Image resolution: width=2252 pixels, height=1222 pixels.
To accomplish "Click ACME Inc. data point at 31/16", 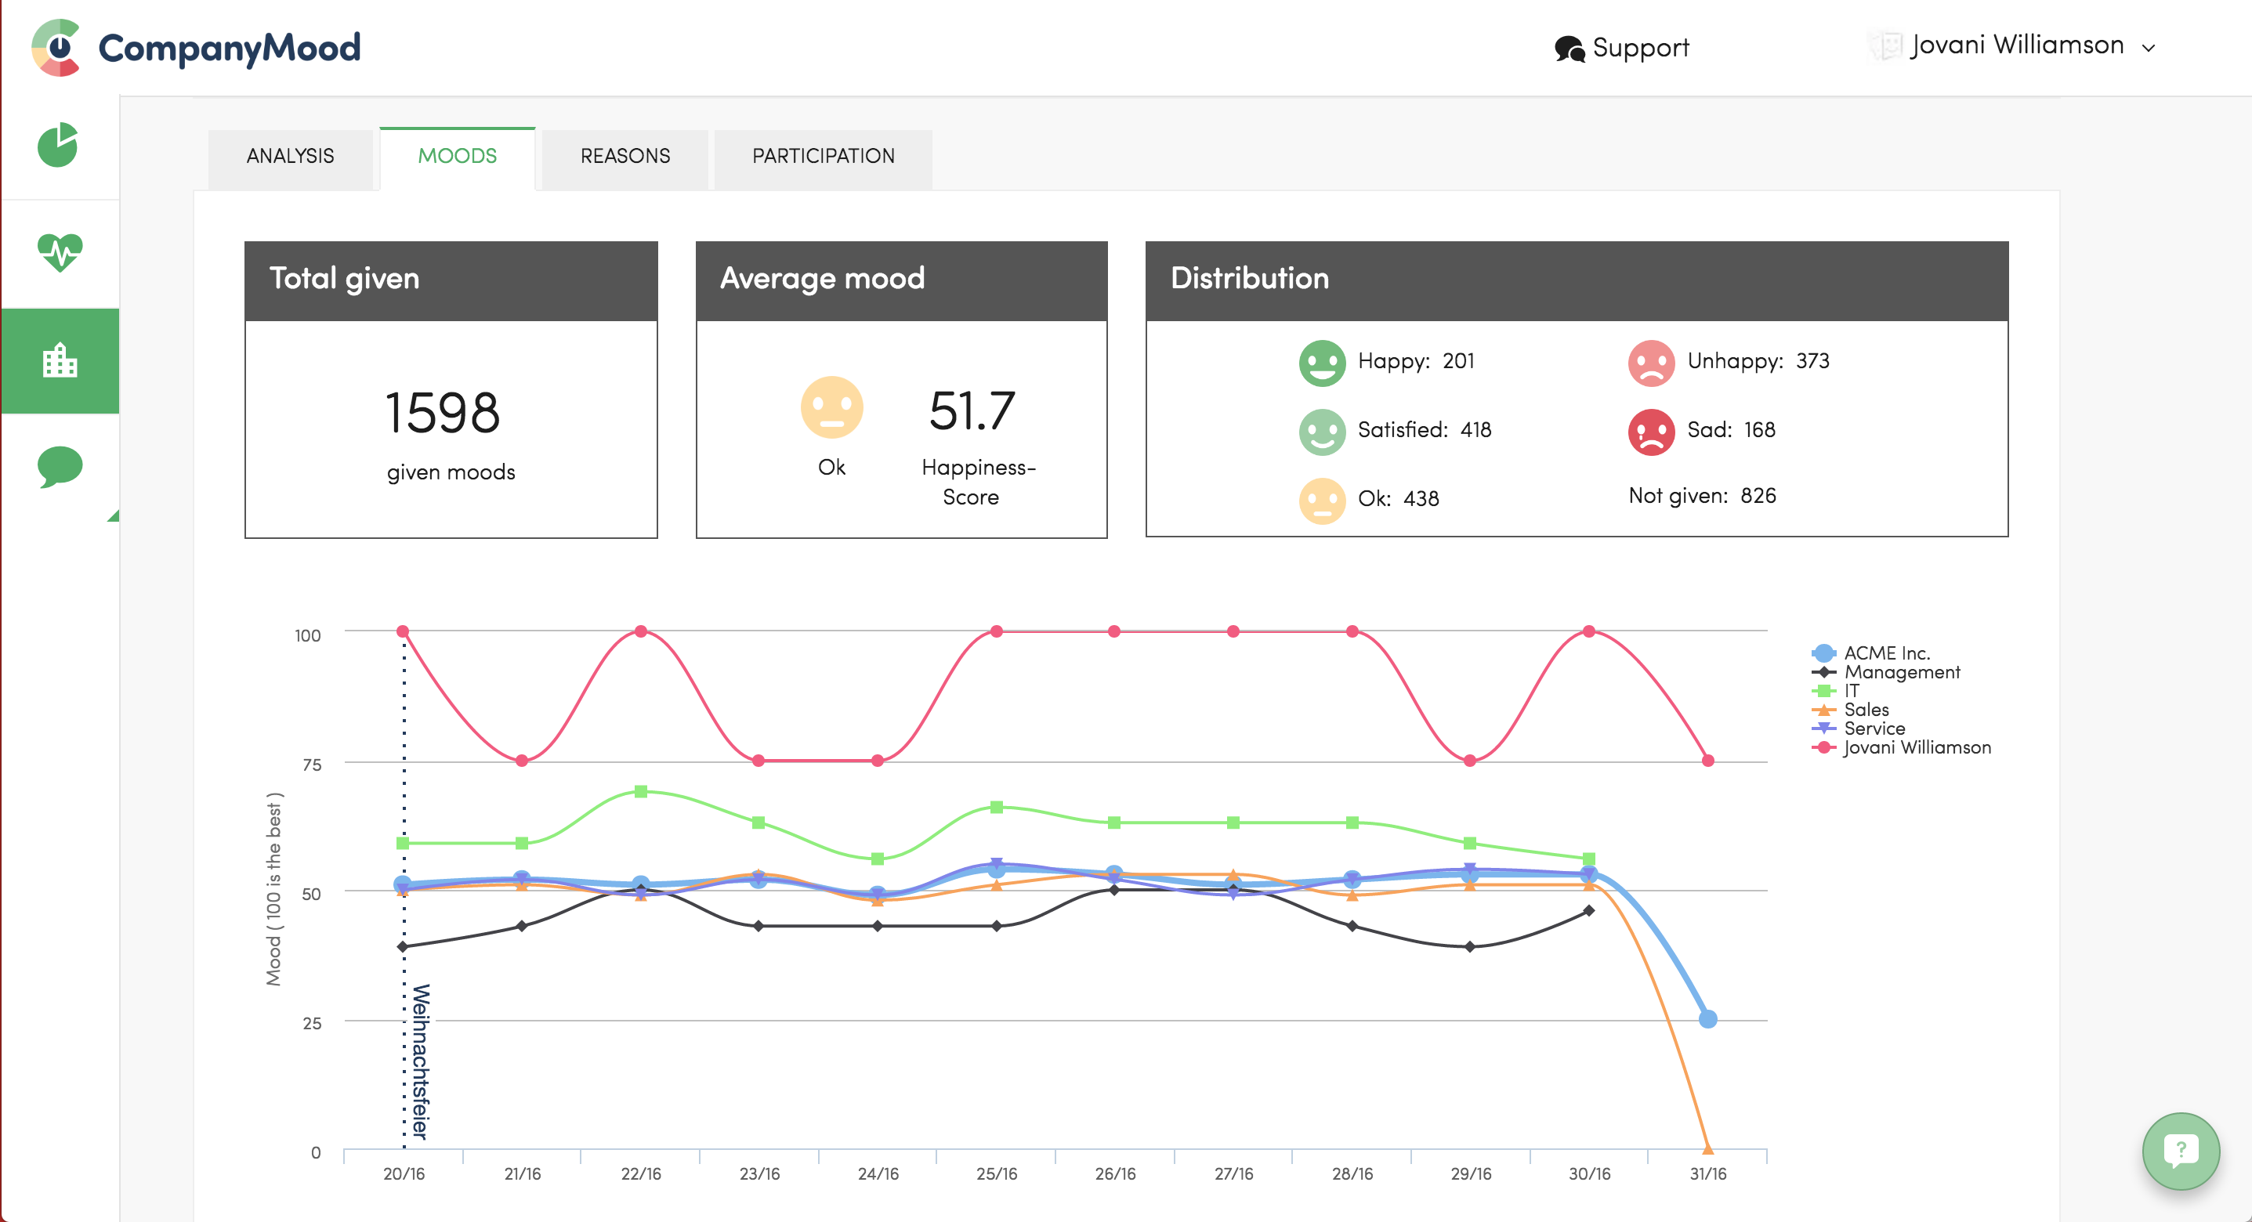I will [1707, 1019].
